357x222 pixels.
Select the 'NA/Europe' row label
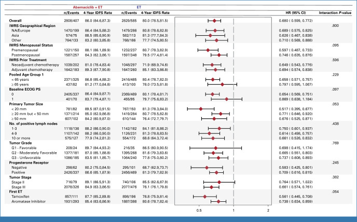(x=21, y=31)
